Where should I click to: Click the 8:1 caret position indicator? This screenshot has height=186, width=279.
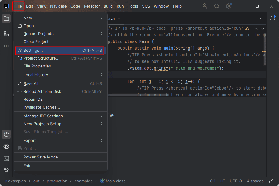point(212,181)
